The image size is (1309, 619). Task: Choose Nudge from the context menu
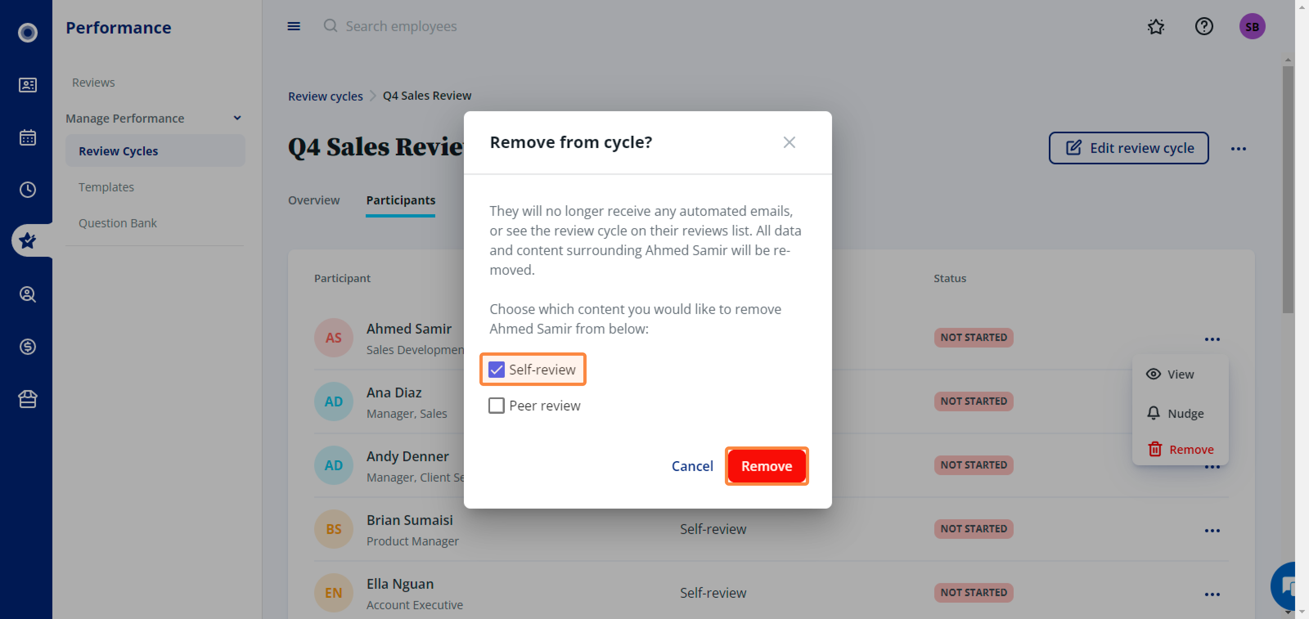coord(1175,413)
